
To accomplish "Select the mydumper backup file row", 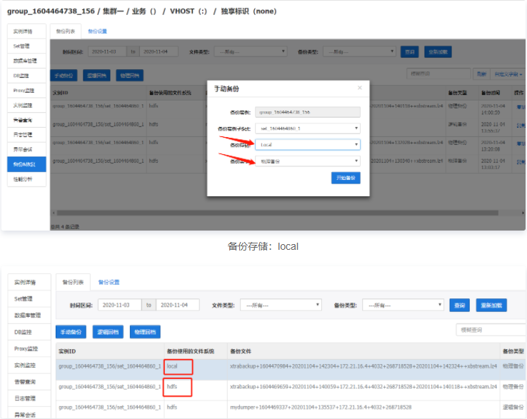I will coord(321,407).
